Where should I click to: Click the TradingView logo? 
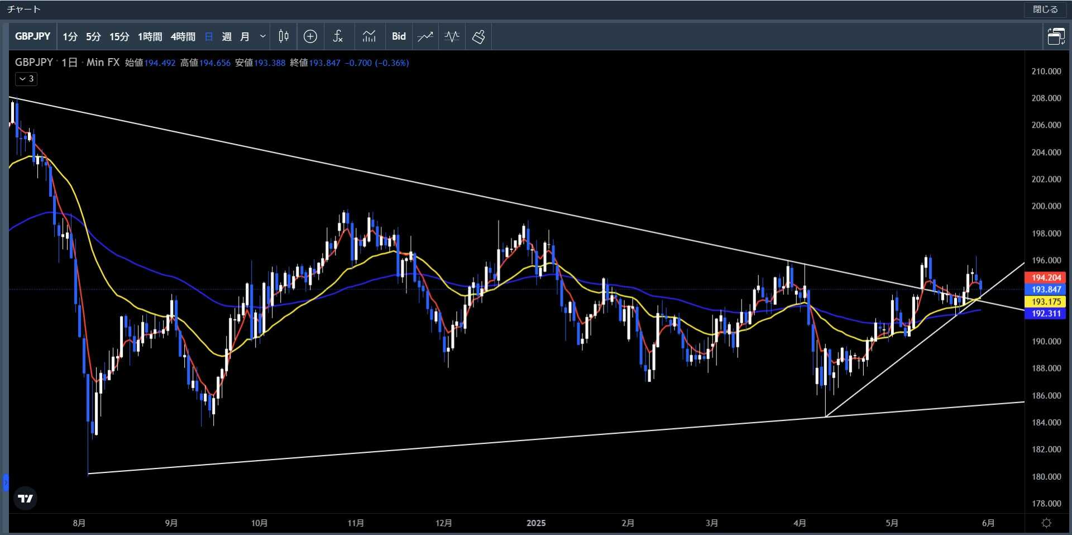26,498
